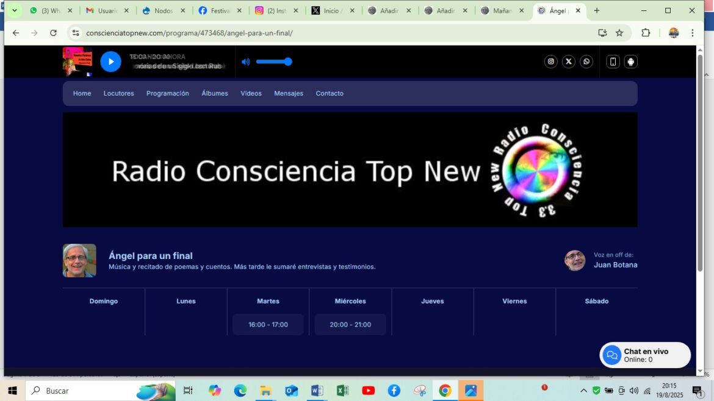The width and height of the screenshot is (714, 401).
Task: Open the station's Instagram icon link
Action: (x=550, y=62)
